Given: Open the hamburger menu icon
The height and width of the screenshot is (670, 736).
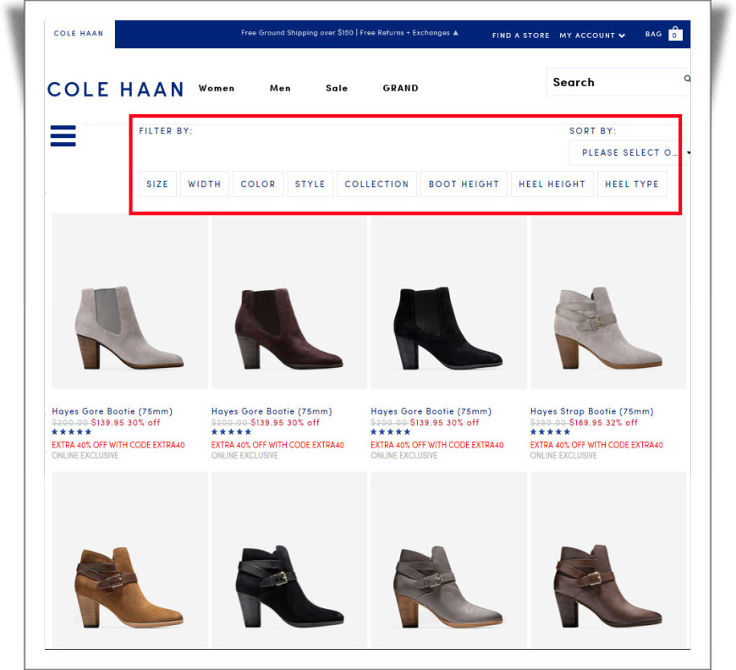Looking at the screenshot, I should (63, 135).
